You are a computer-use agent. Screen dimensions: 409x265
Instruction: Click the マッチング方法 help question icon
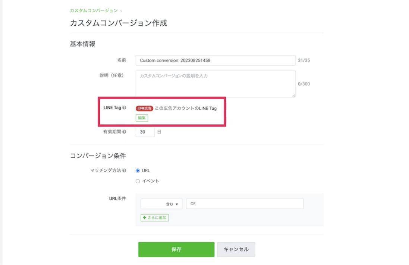pyautogui.click(x=124, y=171)
